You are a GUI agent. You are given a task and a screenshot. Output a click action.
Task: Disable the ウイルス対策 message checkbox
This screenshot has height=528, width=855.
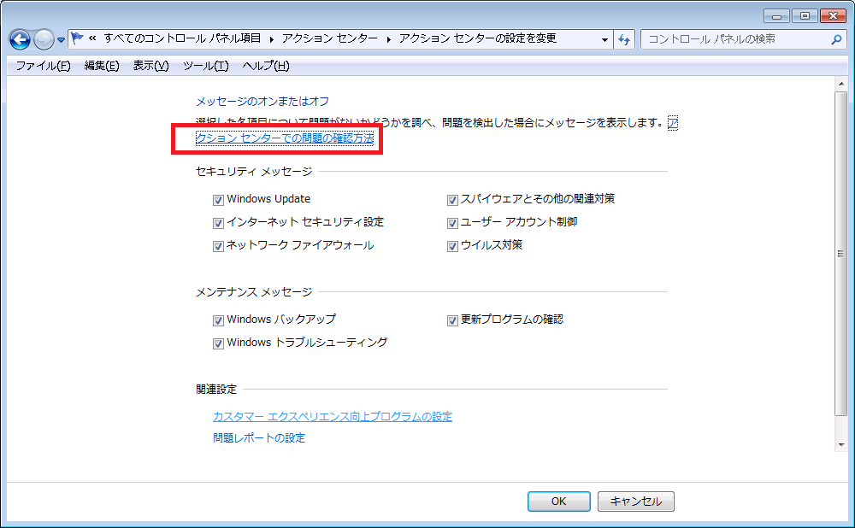point(452,246)
